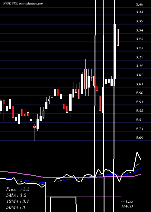This screenshot has width=151, height=212.
Task: Click the 5MA : 3.2 readout
Action: point(16,195)
